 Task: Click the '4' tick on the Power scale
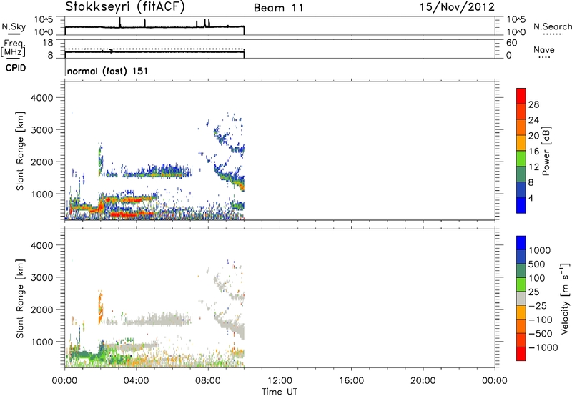tap(531, 198)
